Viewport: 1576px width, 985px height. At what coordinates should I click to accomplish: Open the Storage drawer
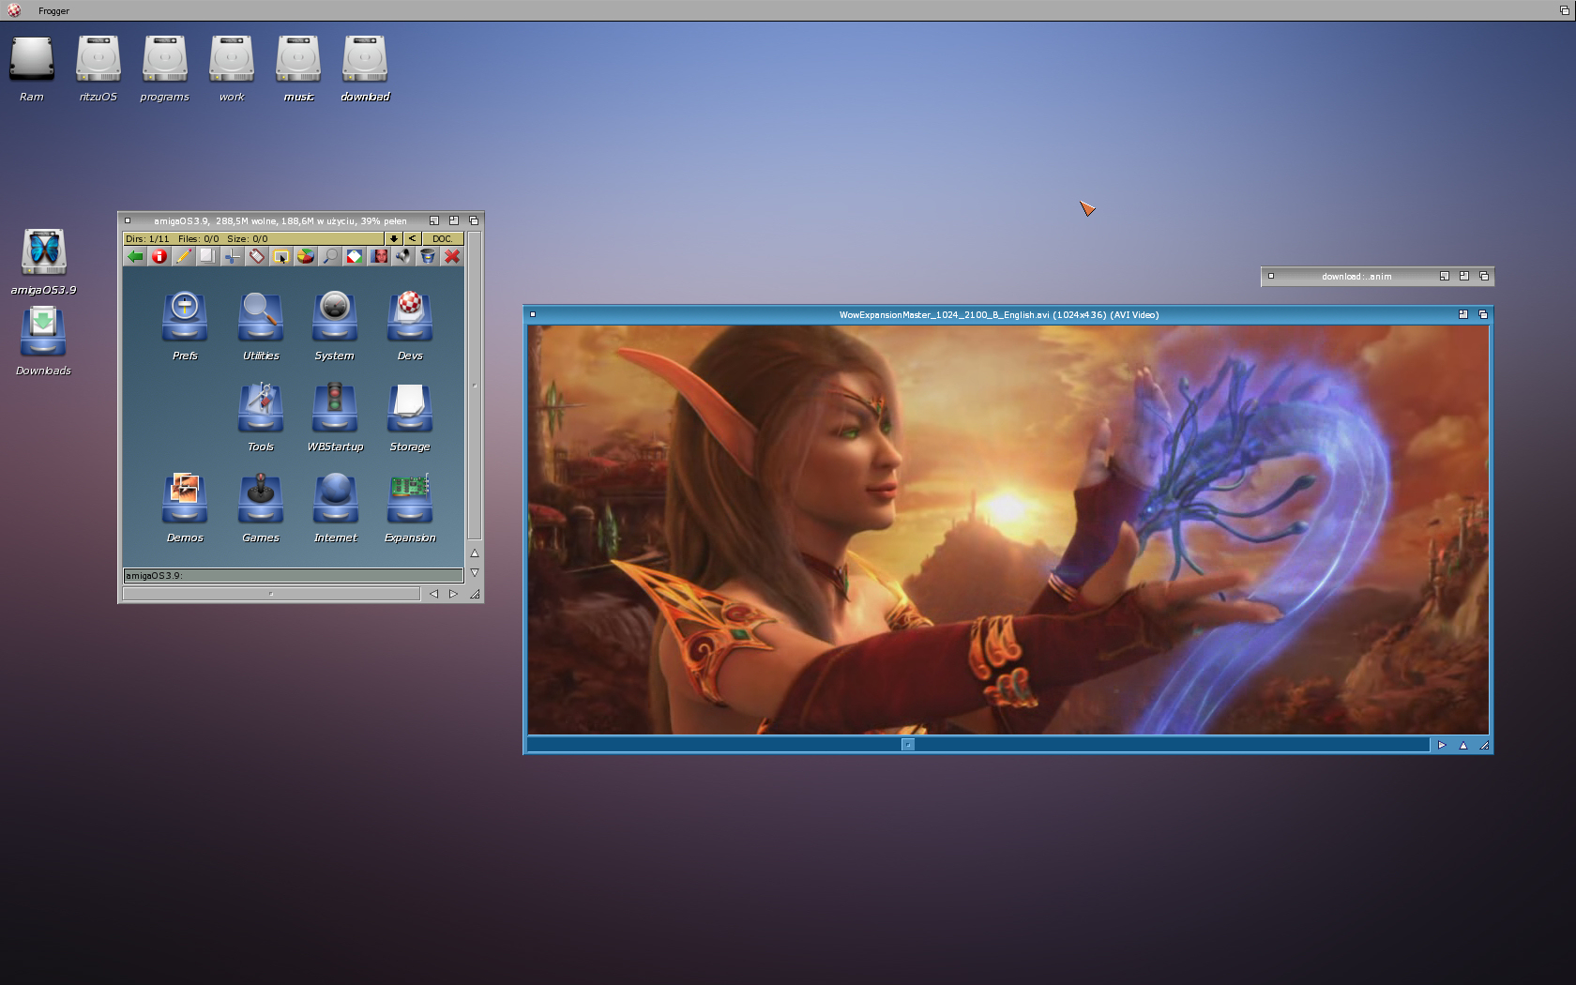[410, 417]
